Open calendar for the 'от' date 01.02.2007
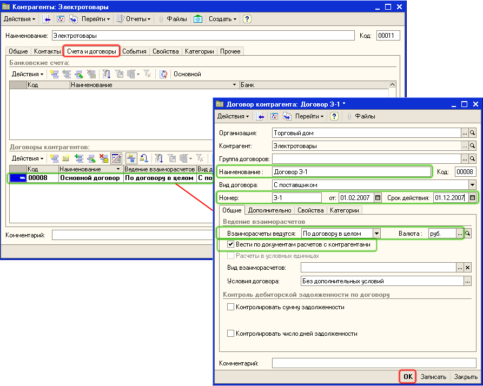483x386 pixels. coord(378,198)
